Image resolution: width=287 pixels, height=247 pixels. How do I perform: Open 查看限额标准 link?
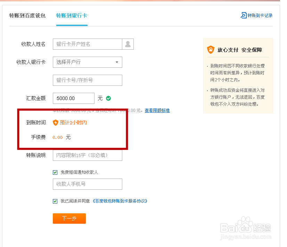158,110
